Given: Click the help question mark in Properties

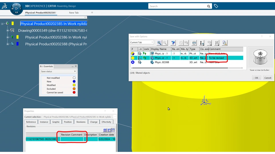Looking at the screenshot, I should tap(105, 111).
